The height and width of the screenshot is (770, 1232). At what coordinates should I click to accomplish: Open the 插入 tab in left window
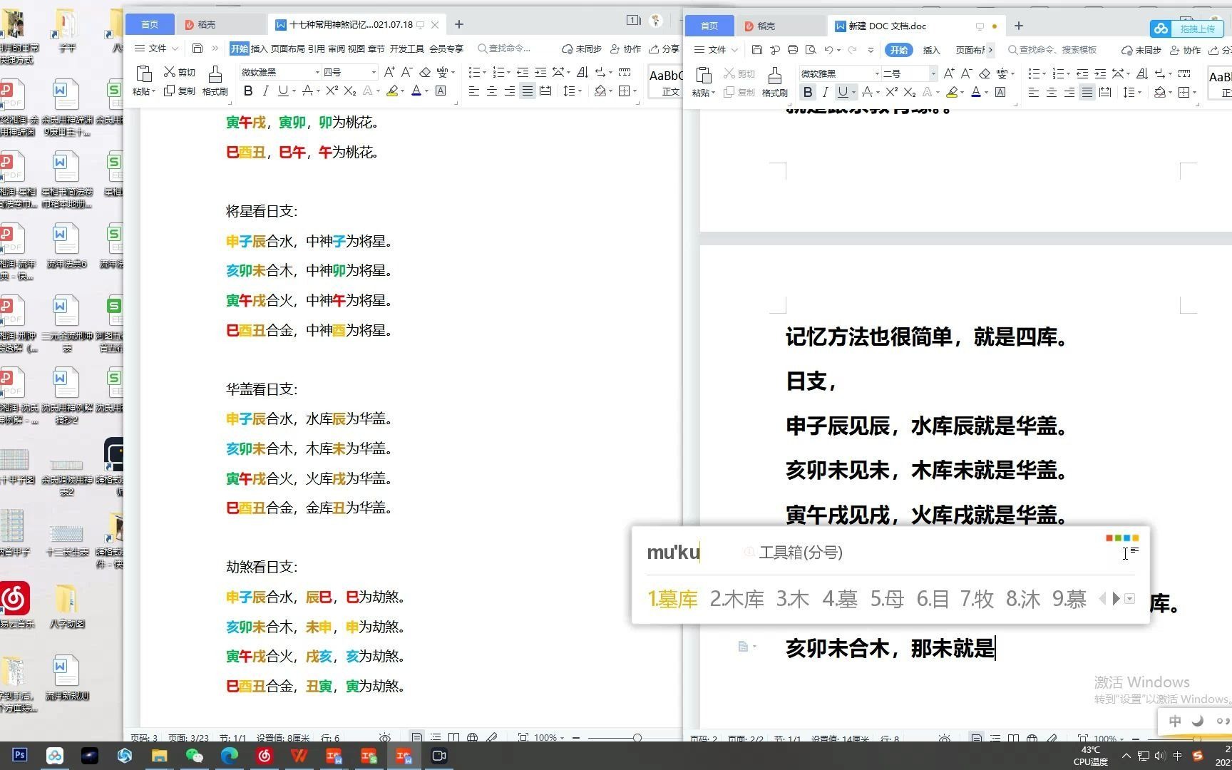[259, 48]
